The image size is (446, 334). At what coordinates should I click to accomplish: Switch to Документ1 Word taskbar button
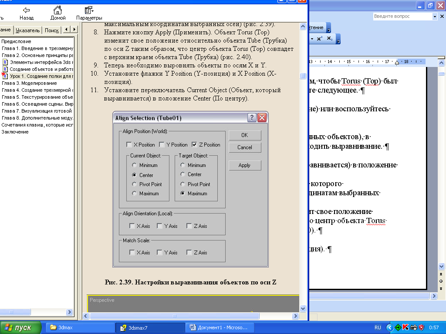pyautogui.click(x=220, y=327)
